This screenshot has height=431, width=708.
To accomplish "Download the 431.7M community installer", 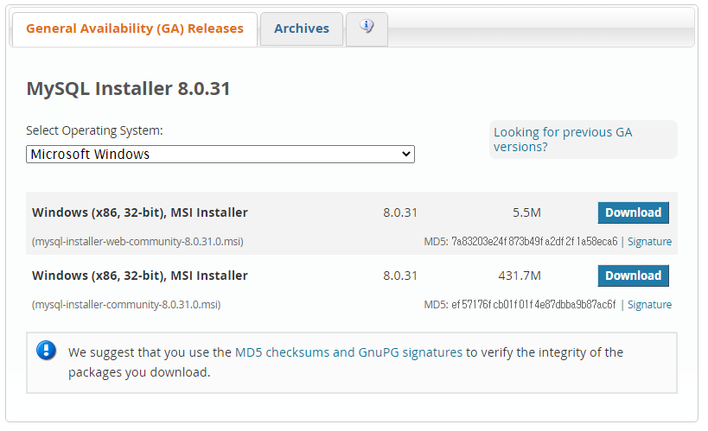I will [633, 276].
